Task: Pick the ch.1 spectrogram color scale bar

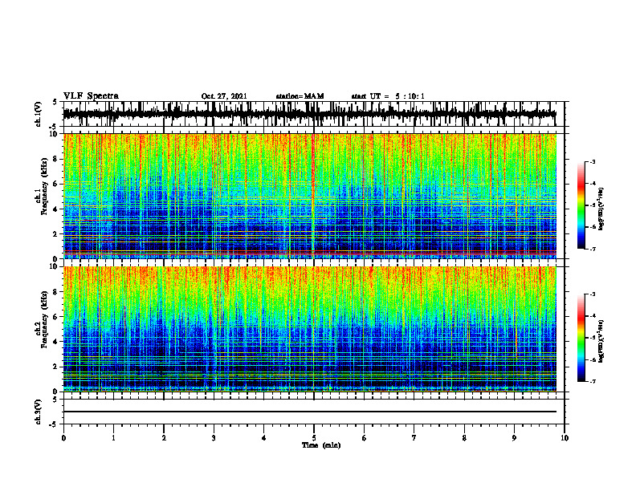Action: pyautogui.click(x=581, y=205)
